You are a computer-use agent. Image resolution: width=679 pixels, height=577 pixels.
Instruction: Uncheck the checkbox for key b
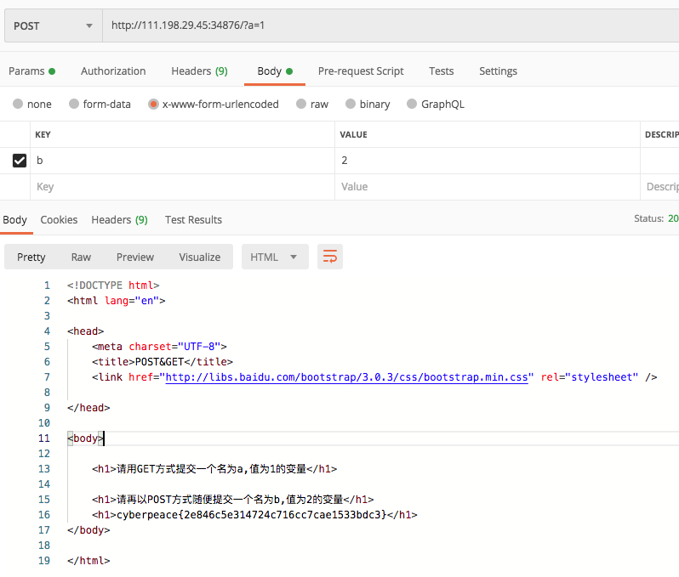20,161
